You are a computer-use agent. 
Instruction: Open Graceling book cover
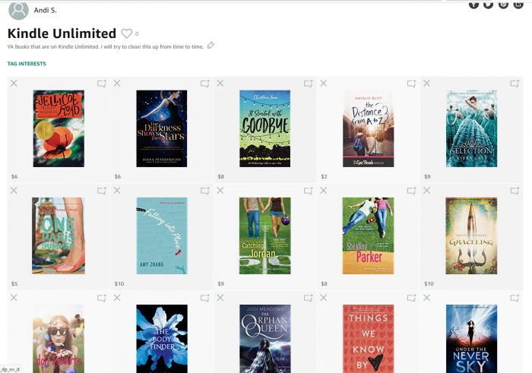point(471,235)
